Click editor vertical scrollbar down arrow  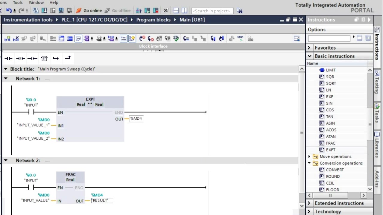[302, 206]
